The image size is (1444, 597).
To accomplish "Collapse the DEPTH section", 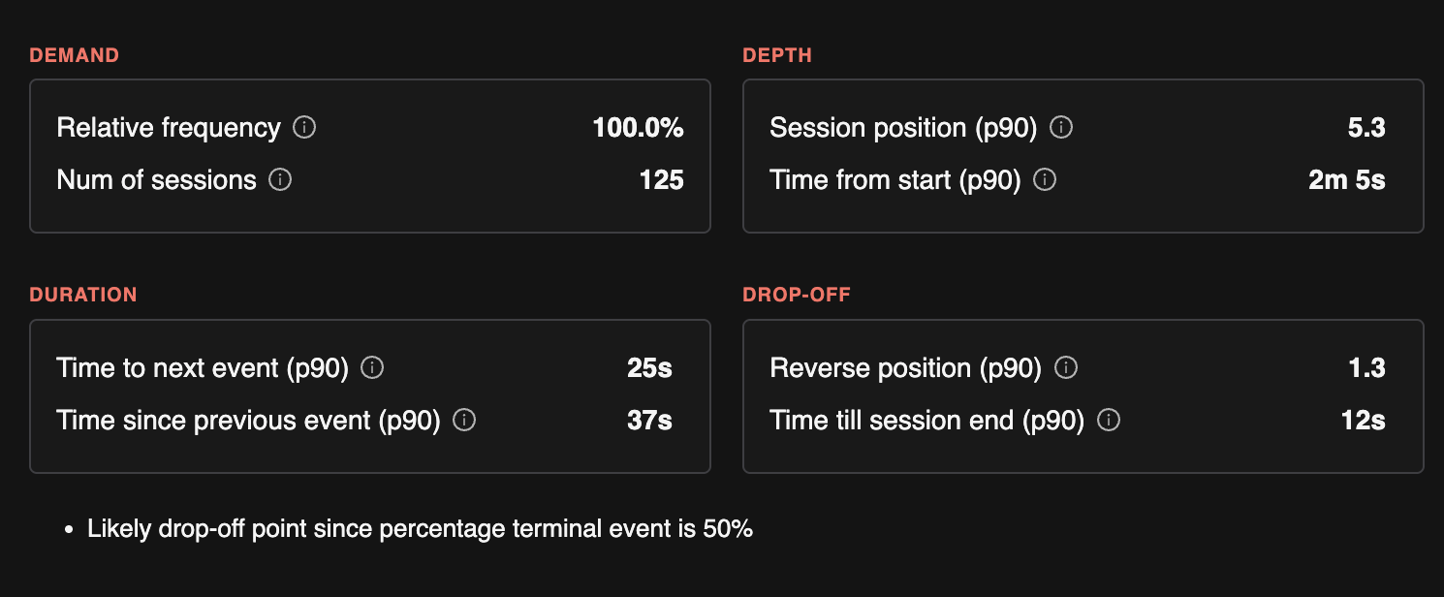I will pos(778,55).
